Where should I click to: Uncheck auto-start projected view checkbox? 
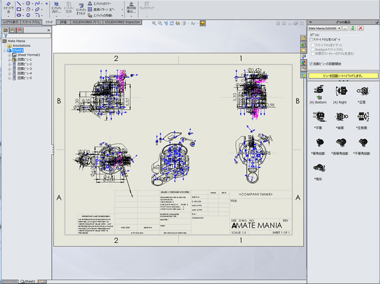pos(311,64)
